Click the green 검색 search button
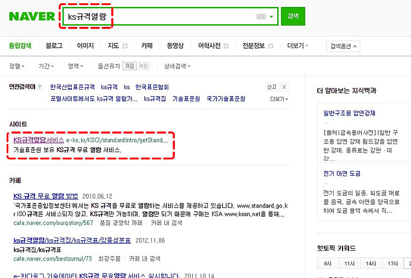This screenshot has width=411, height=278. (293, 16)
